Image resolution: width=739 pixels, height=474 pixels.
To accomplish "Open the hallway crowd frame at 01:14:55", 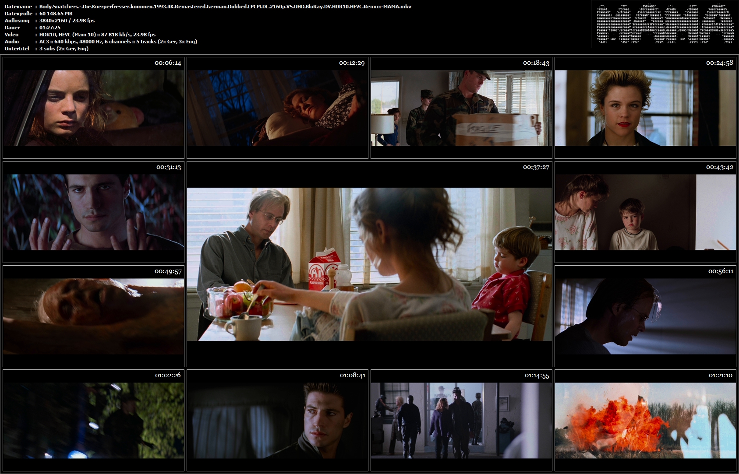I will pos(461,420).
